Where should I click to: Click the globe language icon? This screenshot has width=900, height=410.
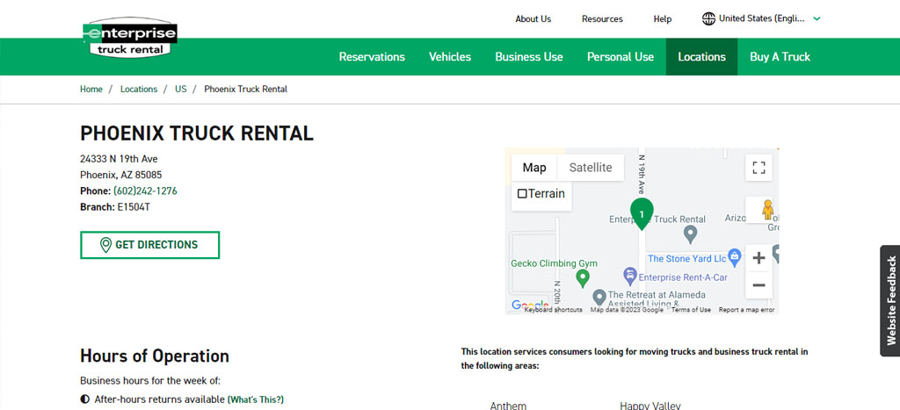coord(708,19)
